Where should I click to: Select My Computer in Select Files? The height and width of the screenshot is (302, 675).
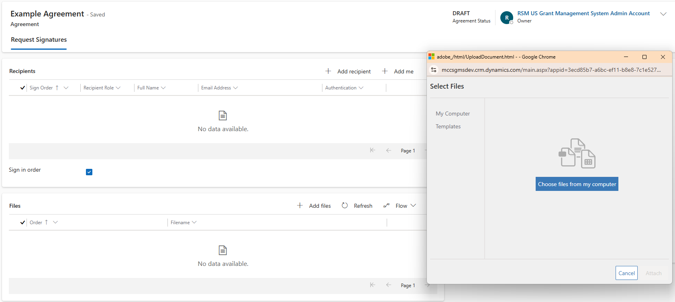[x=453, y=114]
